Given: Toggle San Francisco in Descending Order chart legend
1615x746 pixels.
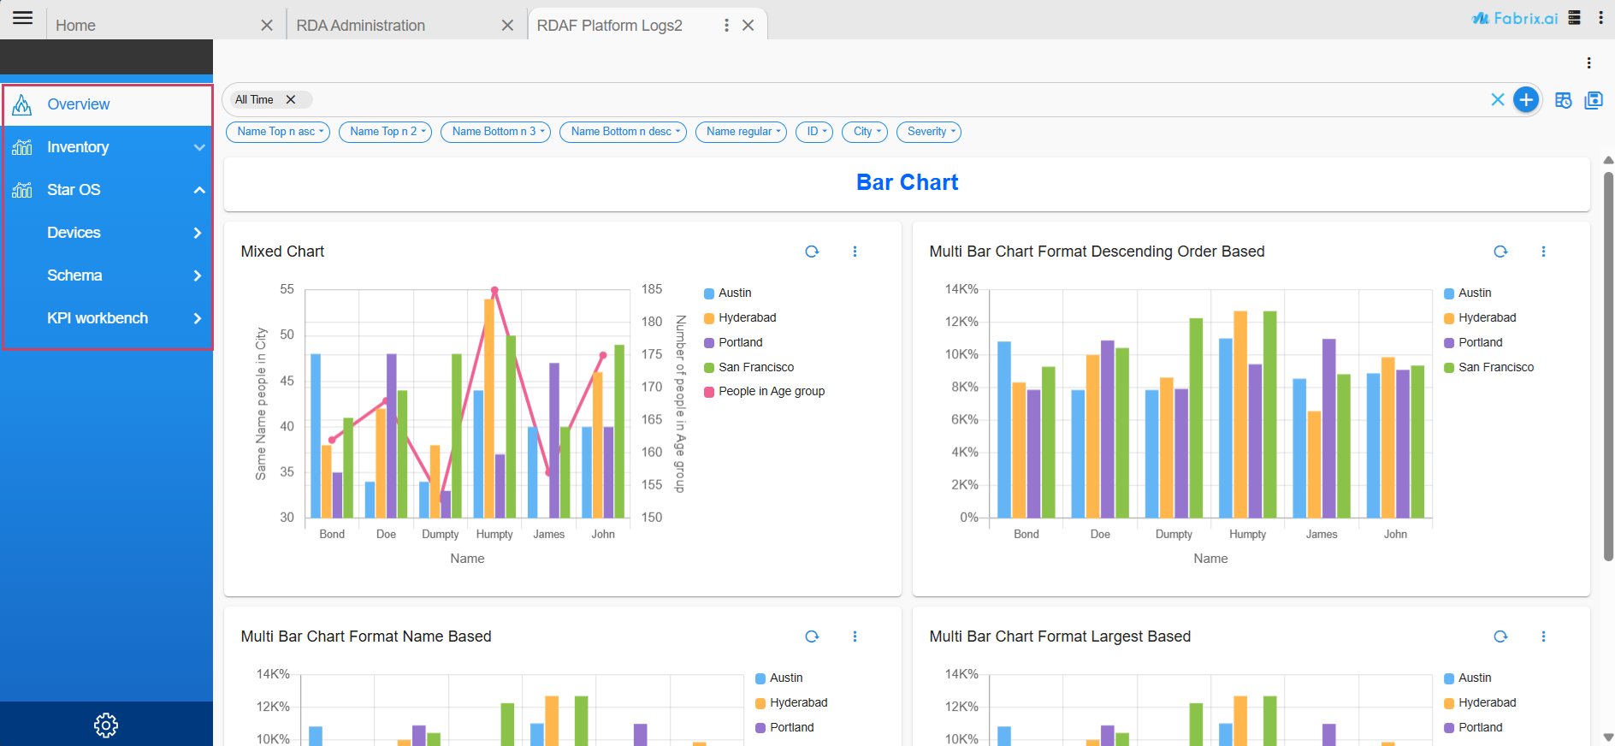Looking at the screenshot, I should (x=1495, y=367).
